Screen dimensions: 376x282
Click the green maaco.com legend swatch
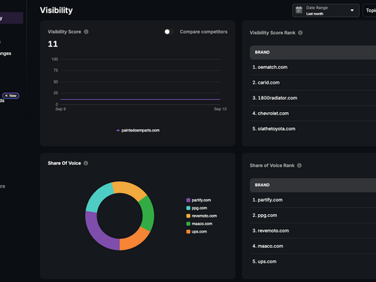coord(188,223)
